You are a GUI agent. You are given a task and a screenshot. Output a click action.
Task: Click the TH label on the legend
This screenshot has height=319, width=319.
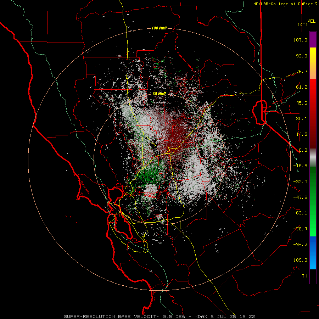pos(304,276)
